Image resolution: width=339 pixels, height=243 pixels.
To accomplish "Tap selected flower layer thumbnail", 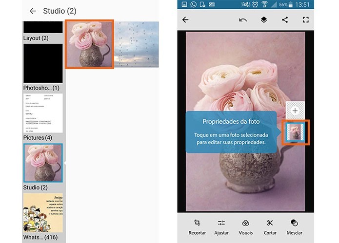I will [x=295, y=132].
